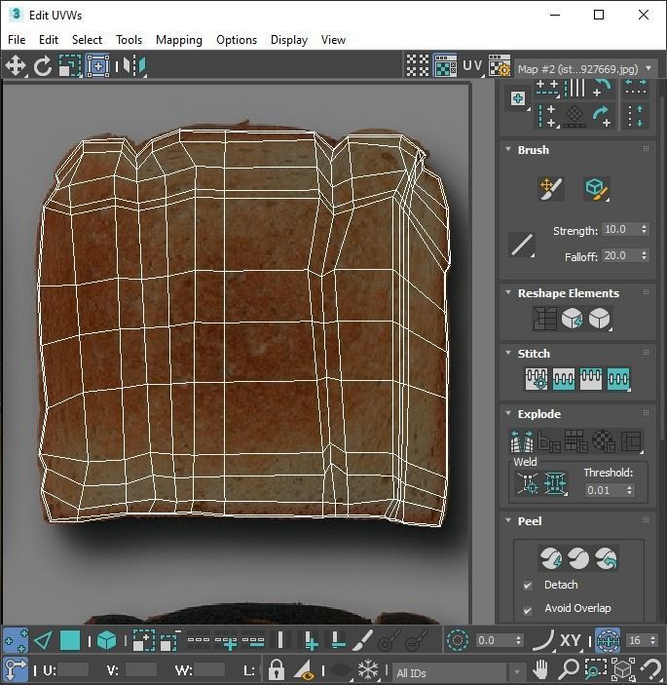Click Relax Until Flat icon
Image resolution: width=667 pixels, height=685 pixels.
pyautogui.click(x=572, y=318)
